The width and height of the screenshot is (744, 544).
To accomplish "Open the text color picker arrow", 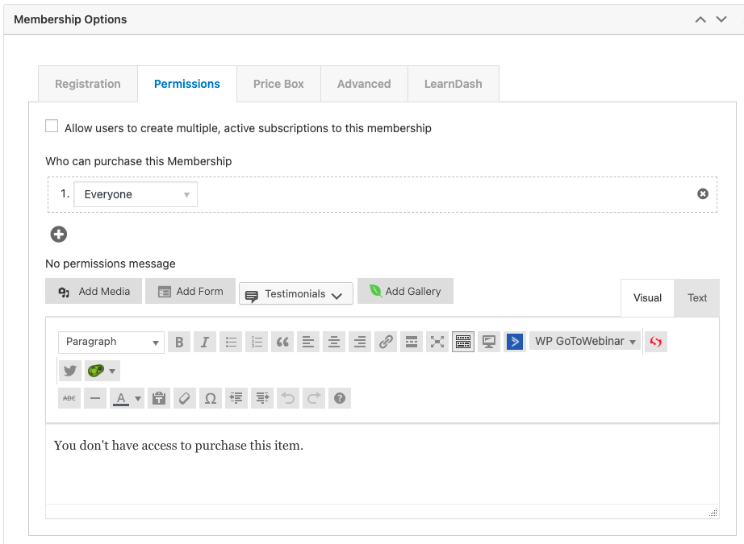I will pyautogui.click(x=138, y=398).
